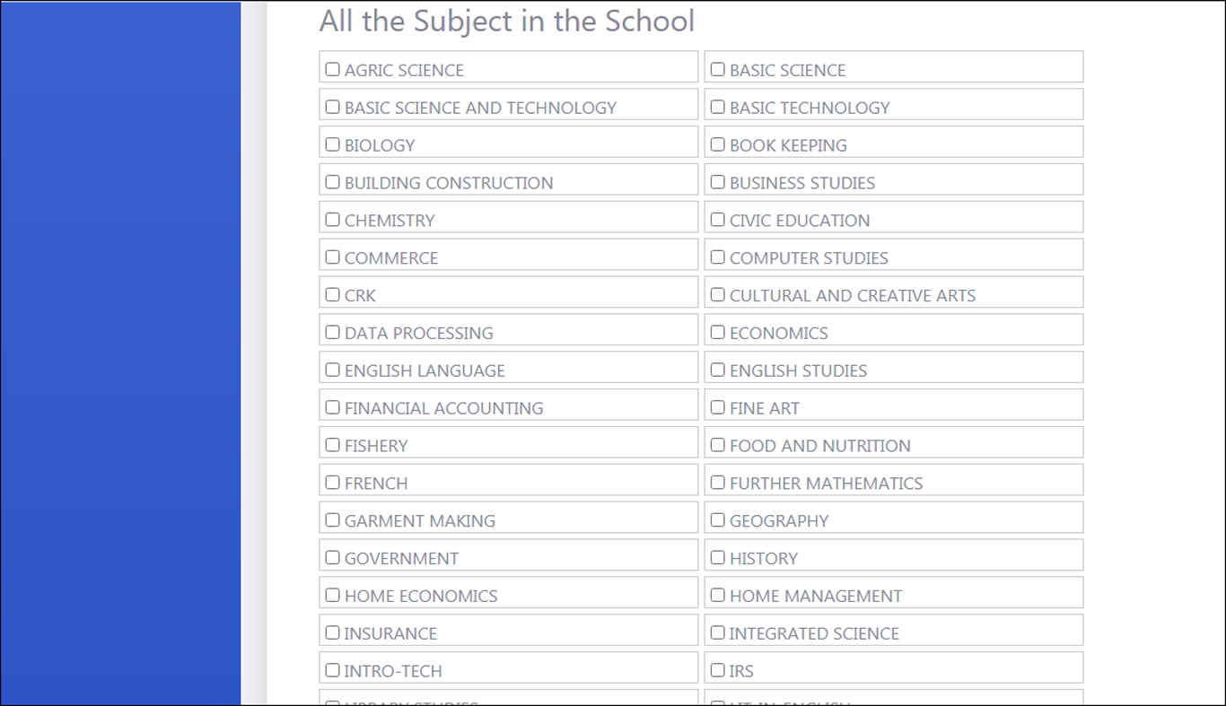Check the COMPUTER STUDIES checkbox
The image size is (1226, 706).
(717, 257)
